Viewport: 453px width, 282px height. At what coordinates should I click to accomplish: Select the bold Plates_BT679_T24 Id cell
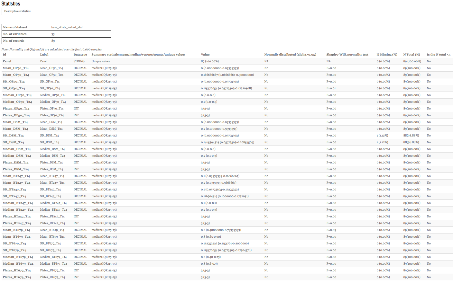[x=17, y=277]
